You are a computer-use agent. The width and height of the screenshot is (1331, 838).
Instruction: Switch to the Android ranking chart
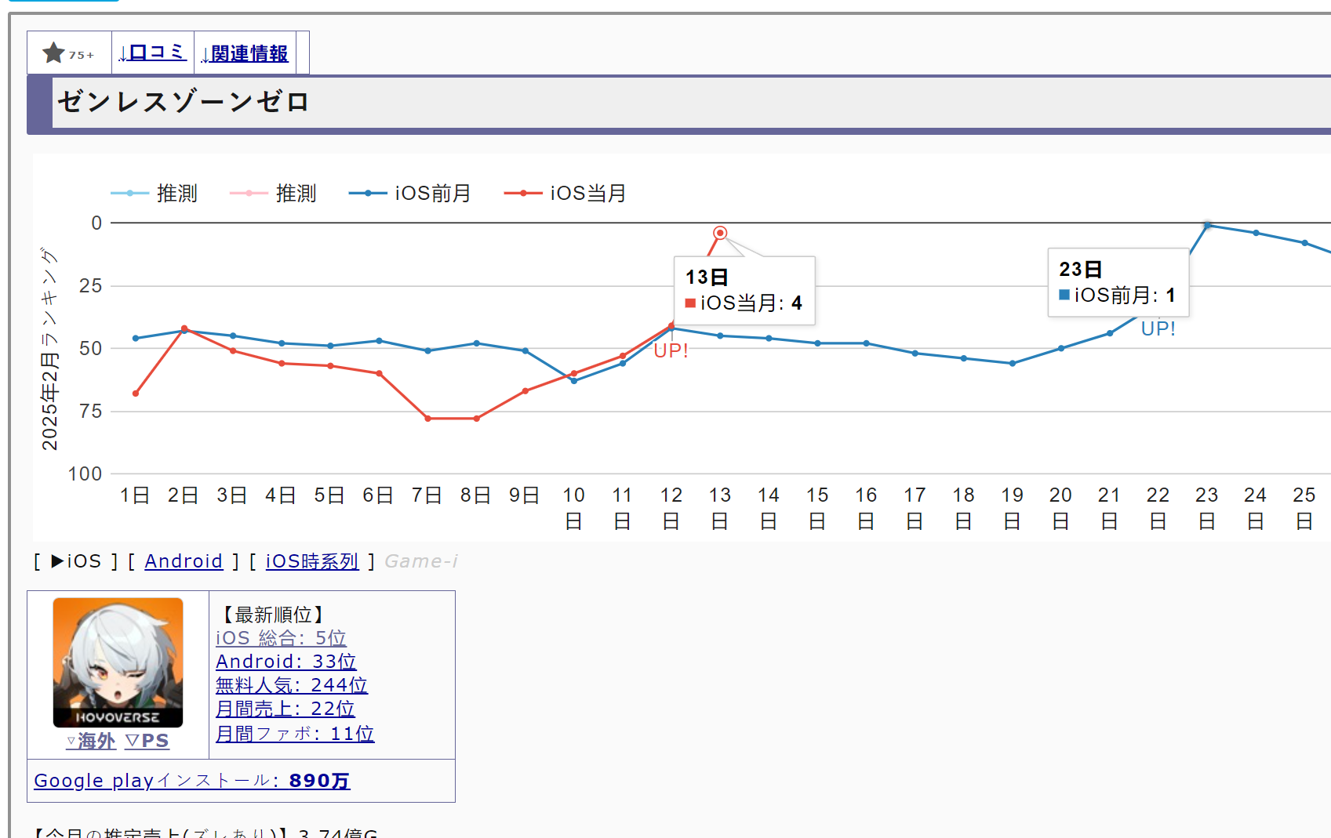(184, 561)
